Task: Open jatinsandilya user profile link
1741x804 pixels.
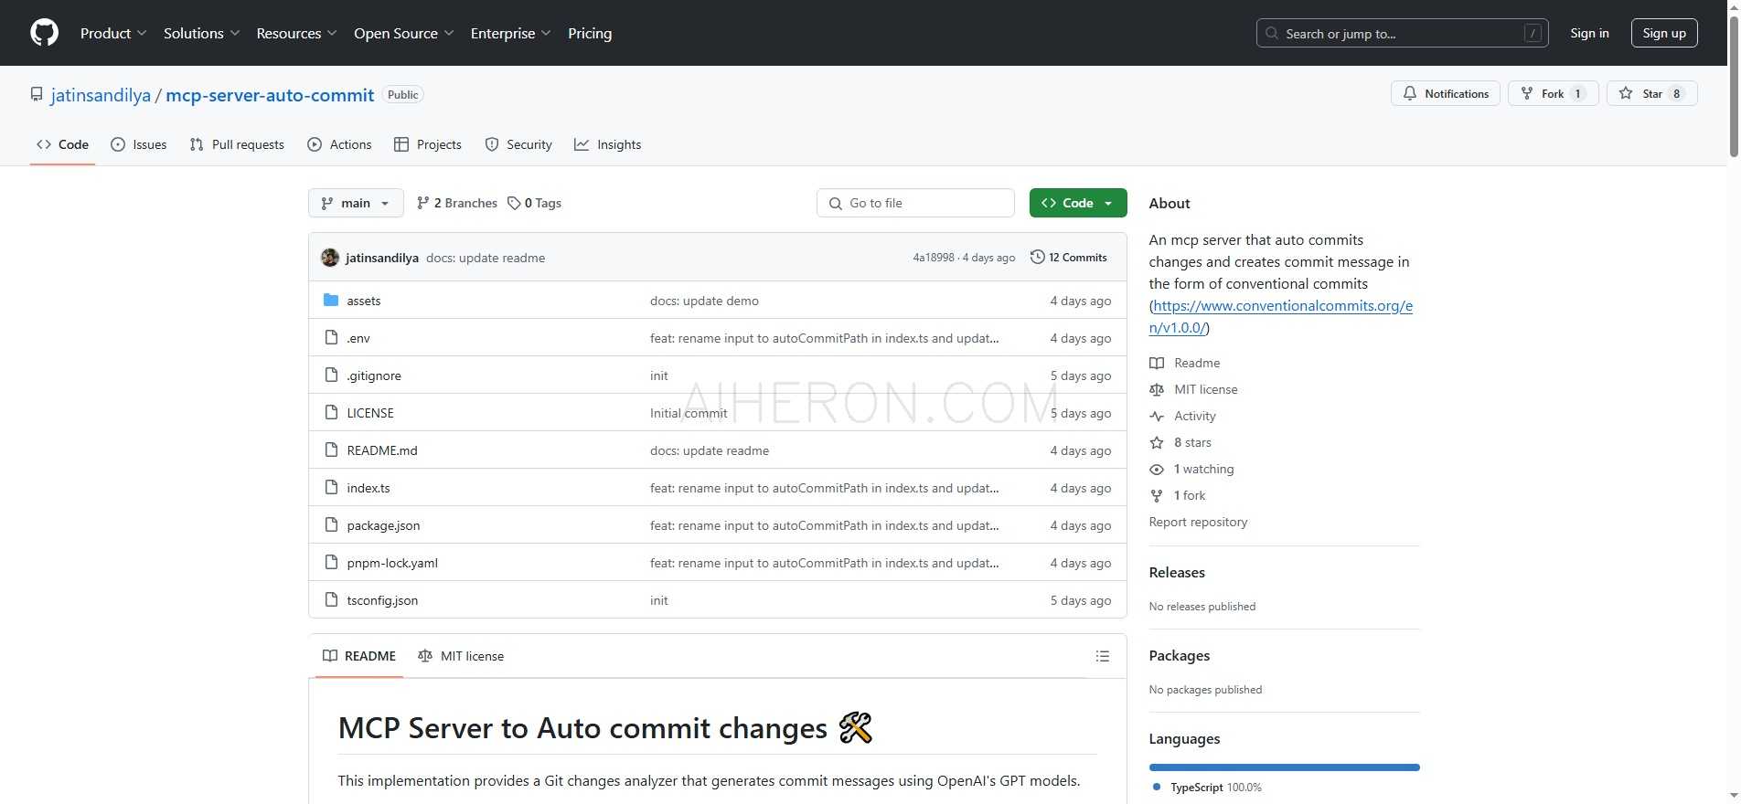Action: (x=101, y=95)
